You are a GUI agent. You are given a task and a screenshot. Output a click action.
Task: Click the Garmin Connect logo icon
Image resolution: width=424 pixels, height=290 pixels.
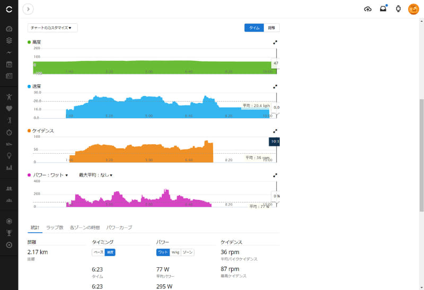[x=9, y=9]
